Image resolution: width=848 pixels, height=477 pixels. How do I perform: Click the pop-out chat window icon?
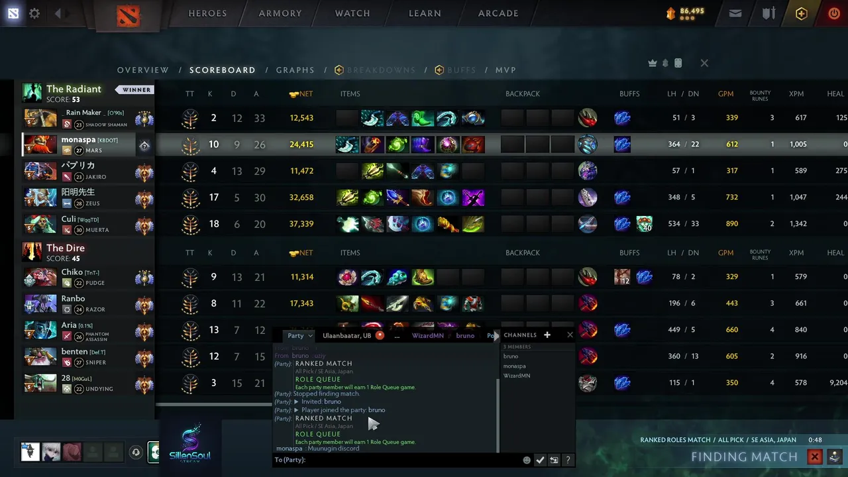tap(555, 460)
